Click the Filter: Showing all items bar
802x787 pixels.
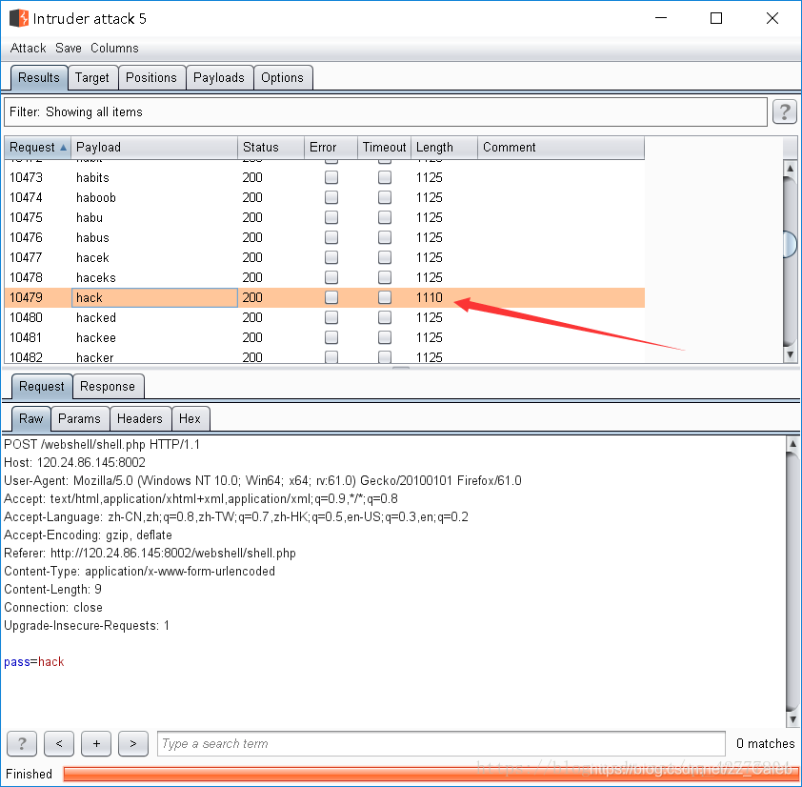(x=386, y=112)
